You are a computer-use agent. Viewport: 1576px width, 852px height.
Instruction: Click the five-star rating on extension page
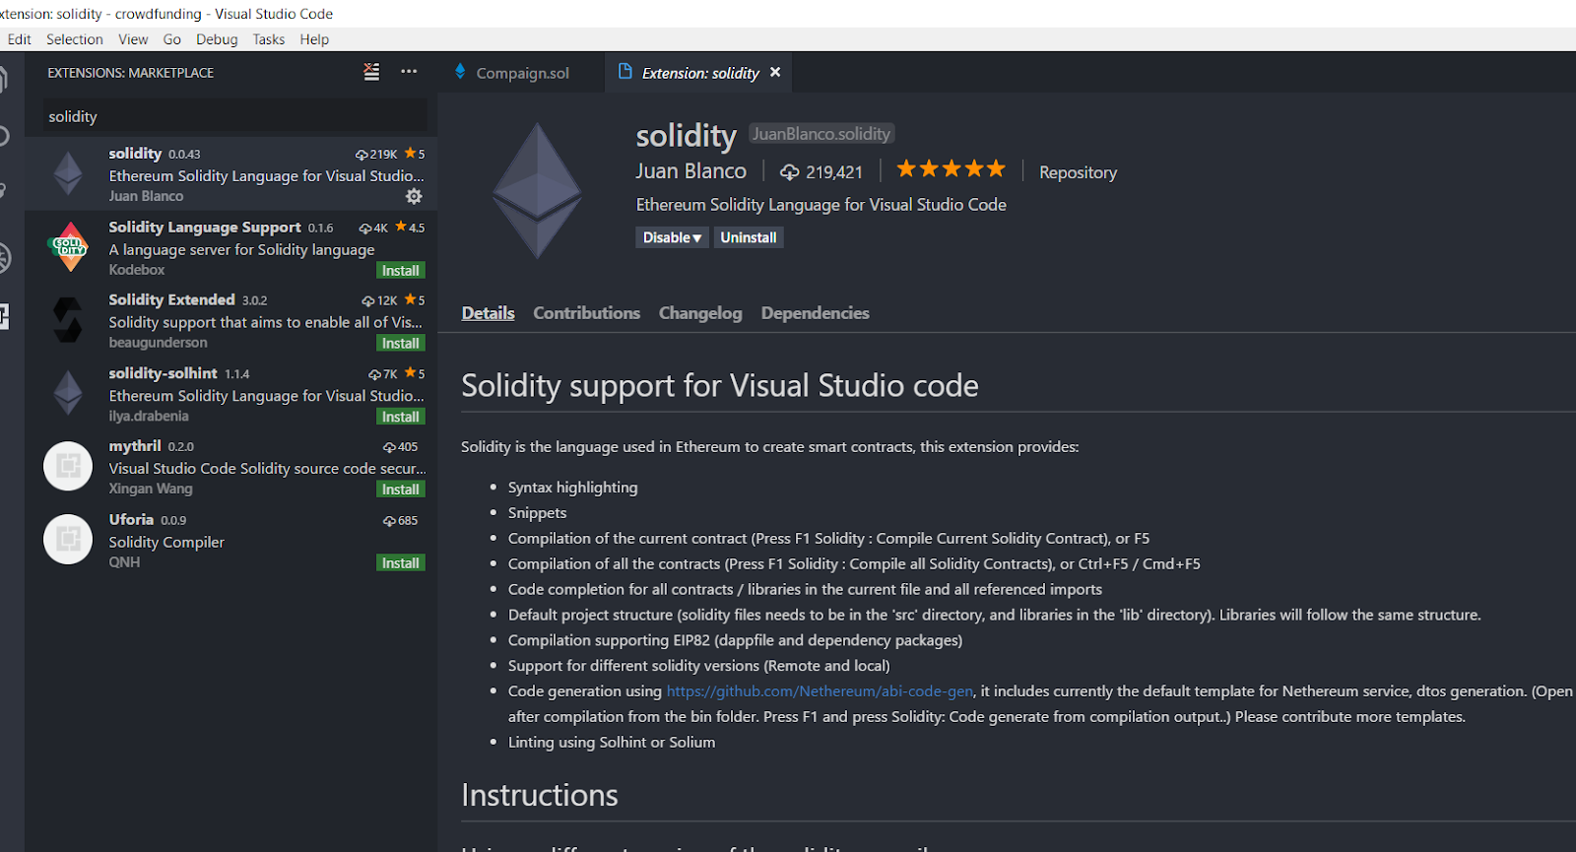pyautogui.click(x=951, y=169)
